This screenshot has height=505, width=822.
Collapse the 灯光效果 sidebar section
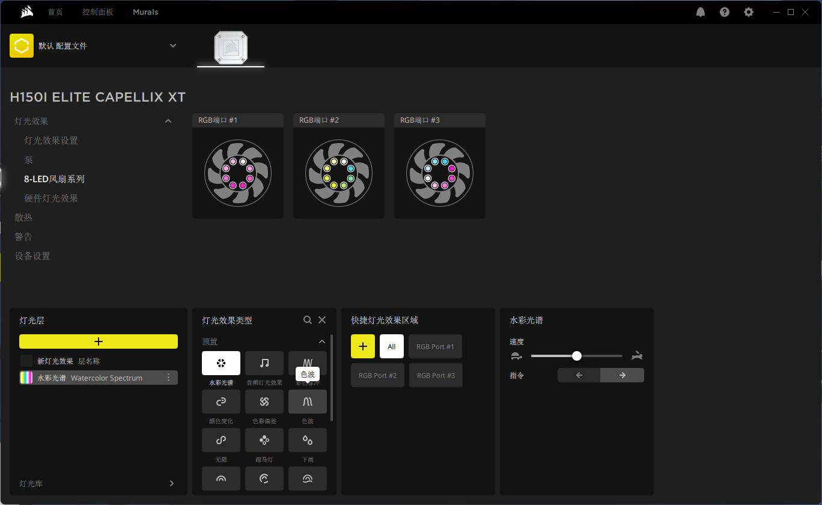coord(168,121)
